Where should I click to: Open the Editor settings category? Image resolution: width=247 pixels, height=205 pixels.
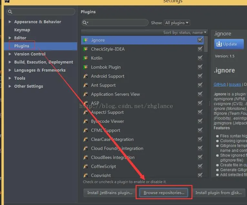coord(20,38)
